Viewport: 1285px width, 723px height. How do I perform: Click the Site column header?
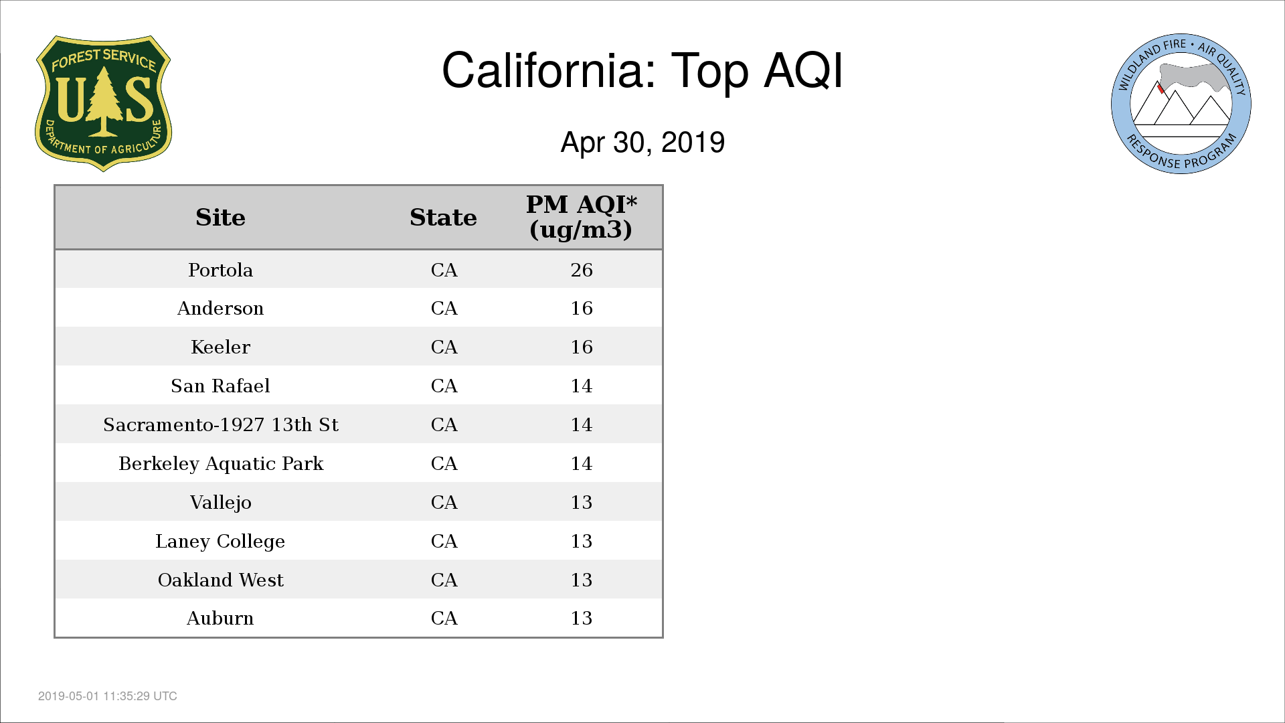(x=220, y=218)
